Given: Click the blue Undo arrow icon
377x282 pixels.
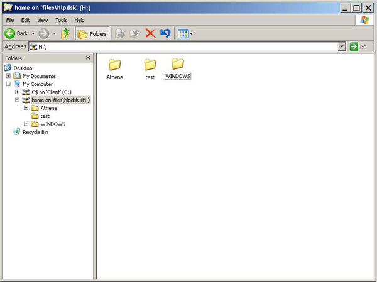Looking at the screenshot, I should [165, 33].
